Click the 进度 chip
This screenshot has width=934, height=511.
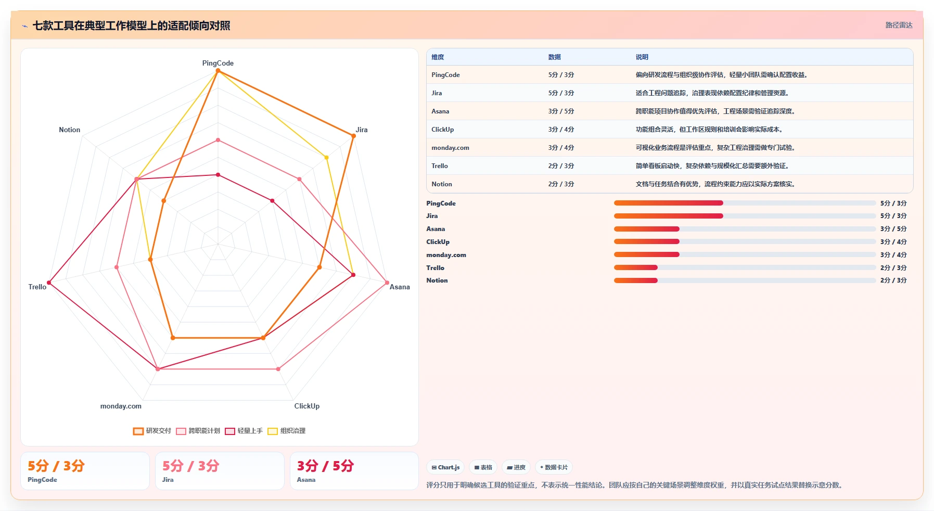[516, 467]
